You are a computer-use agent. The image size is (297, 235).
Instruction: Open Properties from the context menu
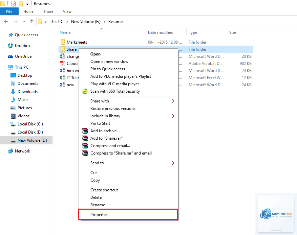[128, 215]
